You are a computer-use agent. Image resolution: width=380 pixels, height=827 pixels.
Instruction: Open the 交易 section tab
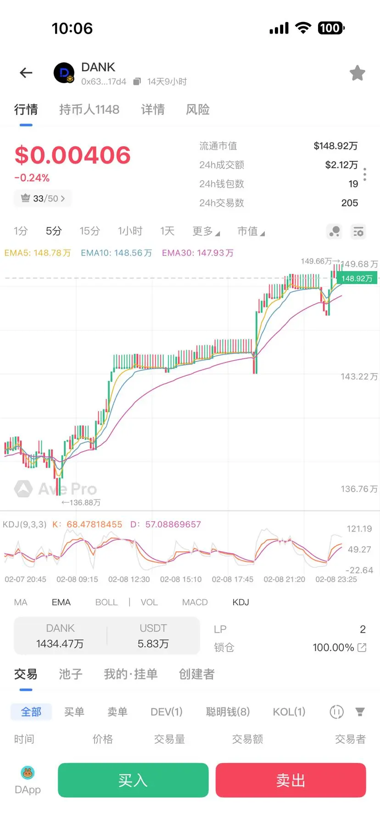26,674
